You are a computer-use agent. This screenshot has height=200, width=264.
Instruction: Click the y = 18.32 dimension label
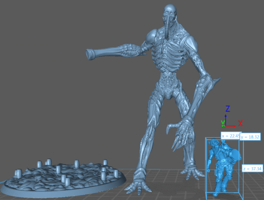click(251, 137)
